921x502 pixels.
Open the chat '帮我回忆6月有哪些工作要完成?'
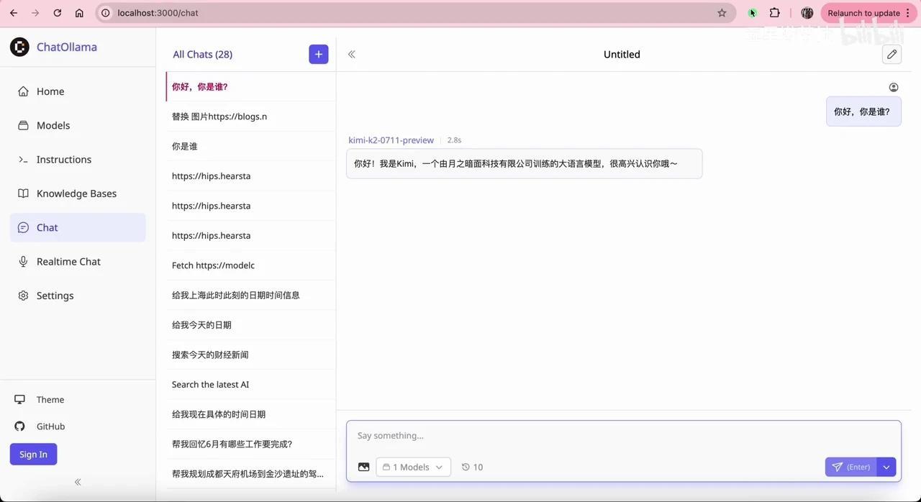pyautogui.click(x=250, y=444)
